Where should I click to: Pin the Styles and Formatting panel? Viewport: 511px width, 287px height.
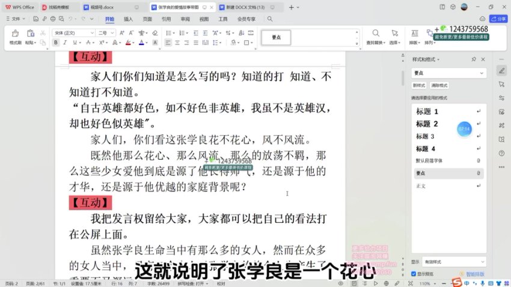[474, 59]
